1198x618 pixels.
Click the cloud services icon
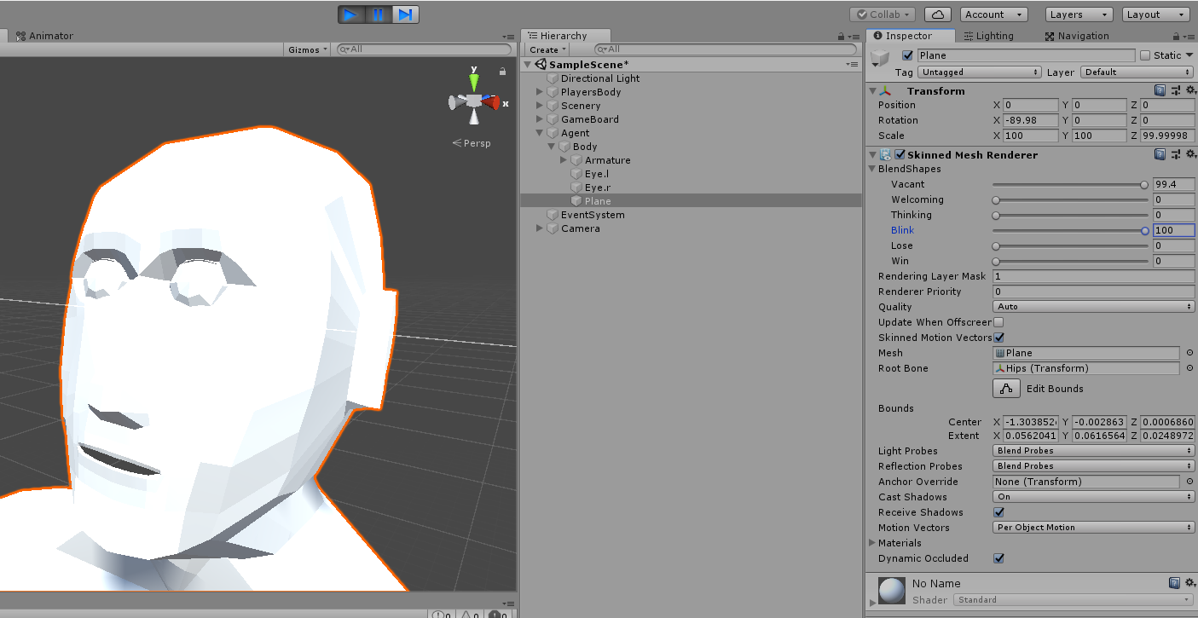(938, 14)
